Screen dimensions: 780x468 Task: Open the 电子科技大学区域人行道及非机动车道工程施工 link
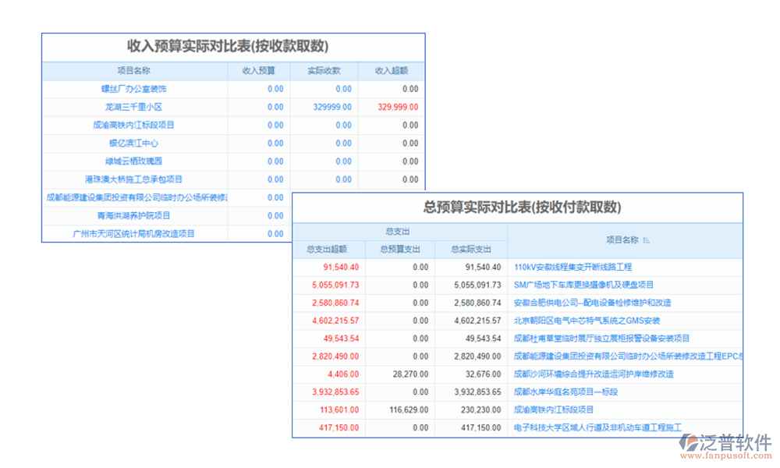click(597, 428)
